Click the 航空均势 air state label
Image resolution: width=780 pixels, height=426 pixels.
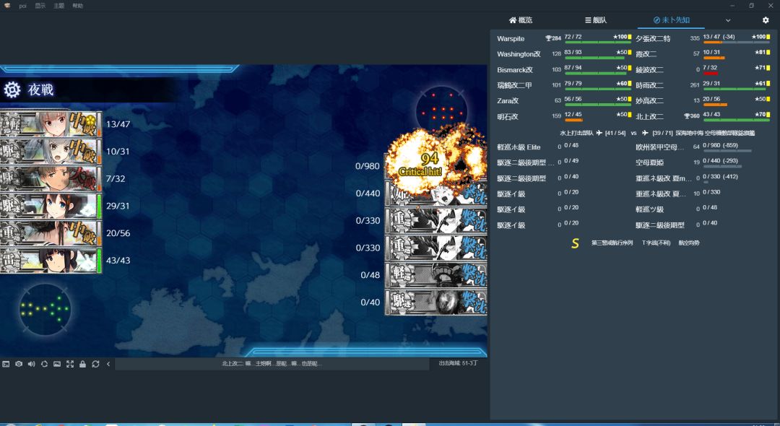pos(689,243)
